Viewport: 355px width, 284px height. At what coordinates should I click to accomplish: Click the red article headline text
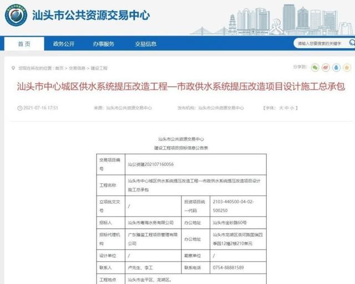[x=181, y=86]
